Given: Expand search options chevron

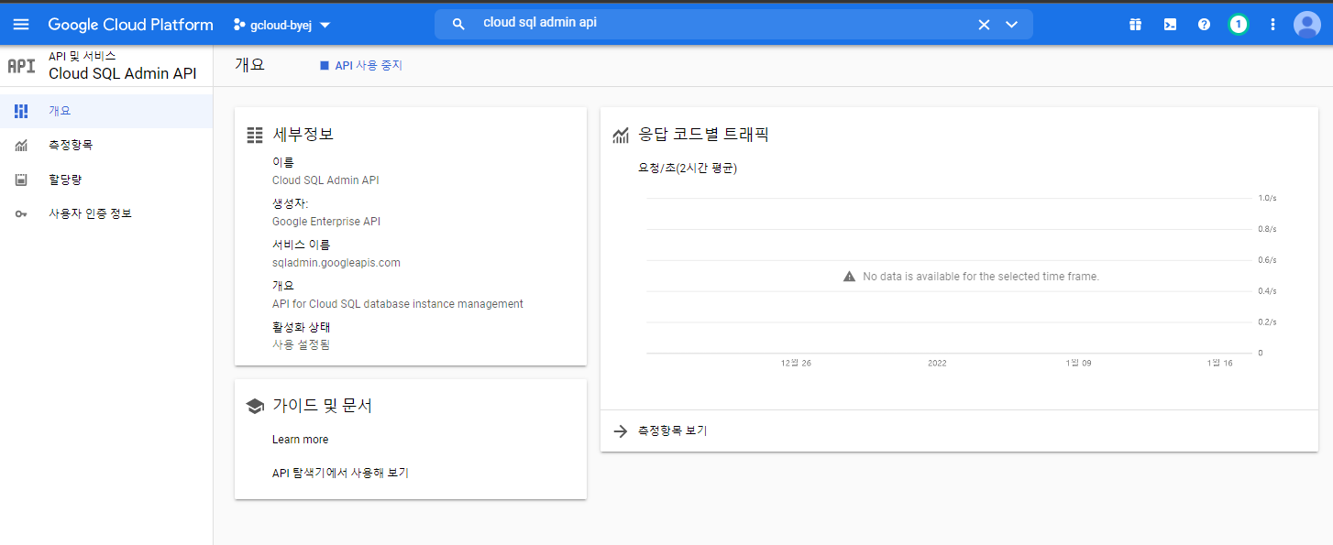Looking at the screenshot, I should click(1011, 25).
